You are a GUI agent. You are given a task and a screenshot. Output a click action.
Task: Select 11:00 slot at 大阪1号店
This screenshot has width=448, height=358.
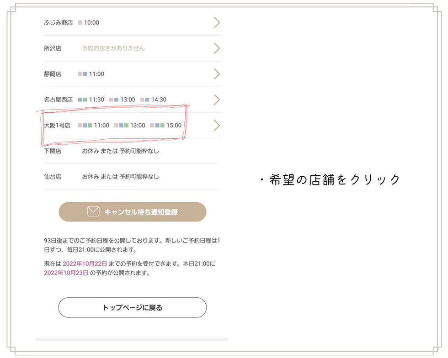(x=101, y=126)
